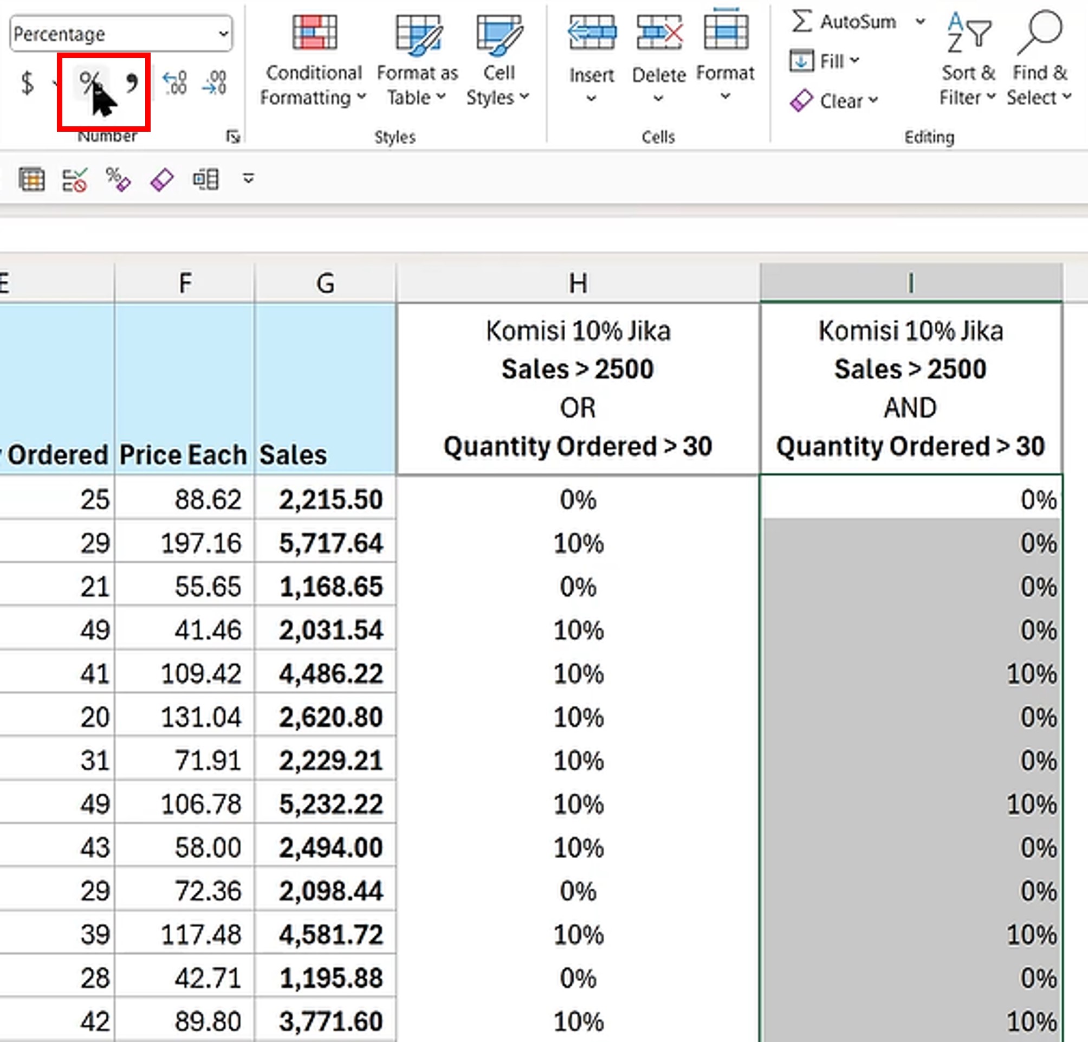
Task: Select column H header
Action: tap(577, 284)
